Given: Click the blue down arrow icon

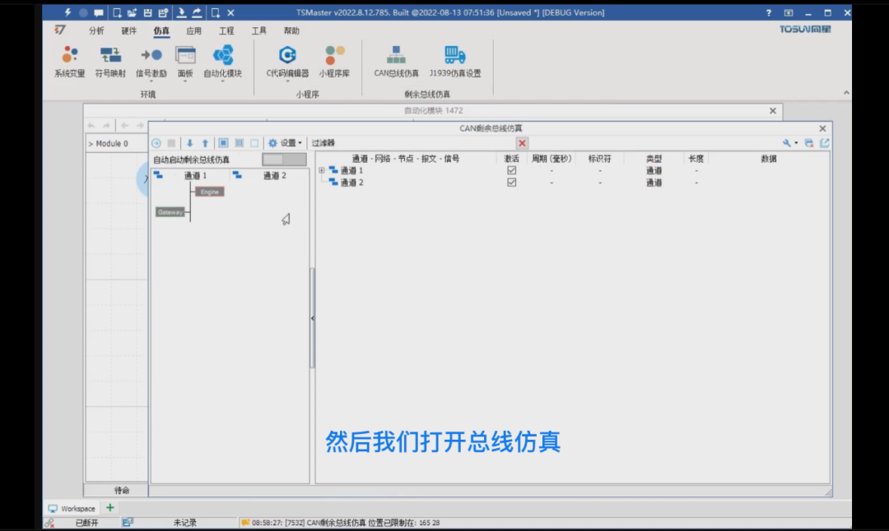Looking at the screenshot, I should point(190,143).
